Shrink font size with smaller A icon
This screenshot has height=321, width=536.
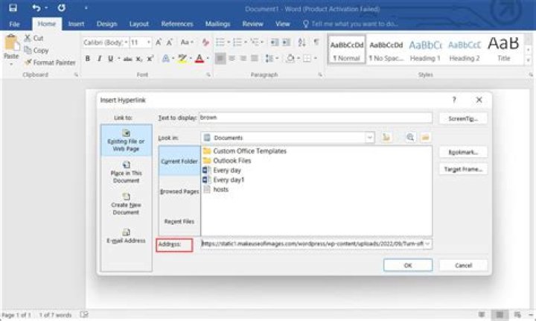pyautogui.click(x=169, y=42)
